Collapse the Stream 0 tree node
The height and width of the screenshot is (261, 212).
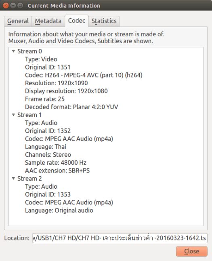click(x=13, y=51)
